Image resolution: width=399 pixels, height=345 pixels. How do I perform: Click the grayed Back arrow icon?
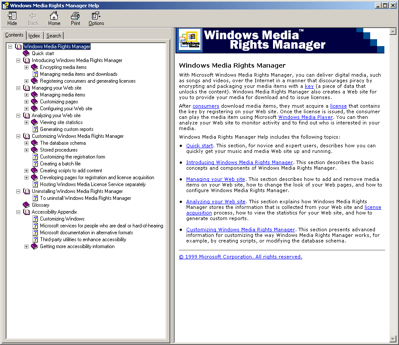[x=33, y=16]
